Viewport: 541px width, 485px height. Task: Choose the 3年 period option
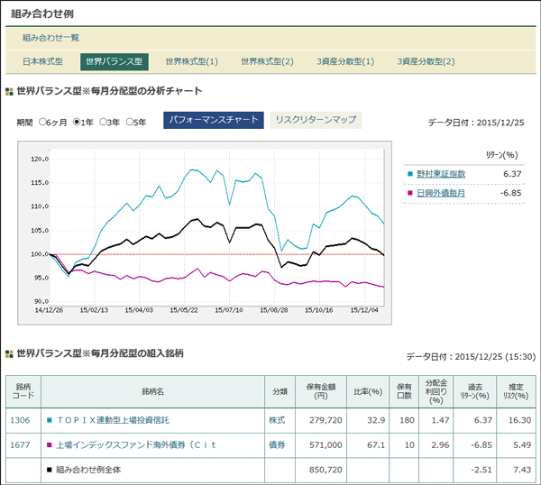click(x=104, y=122)
